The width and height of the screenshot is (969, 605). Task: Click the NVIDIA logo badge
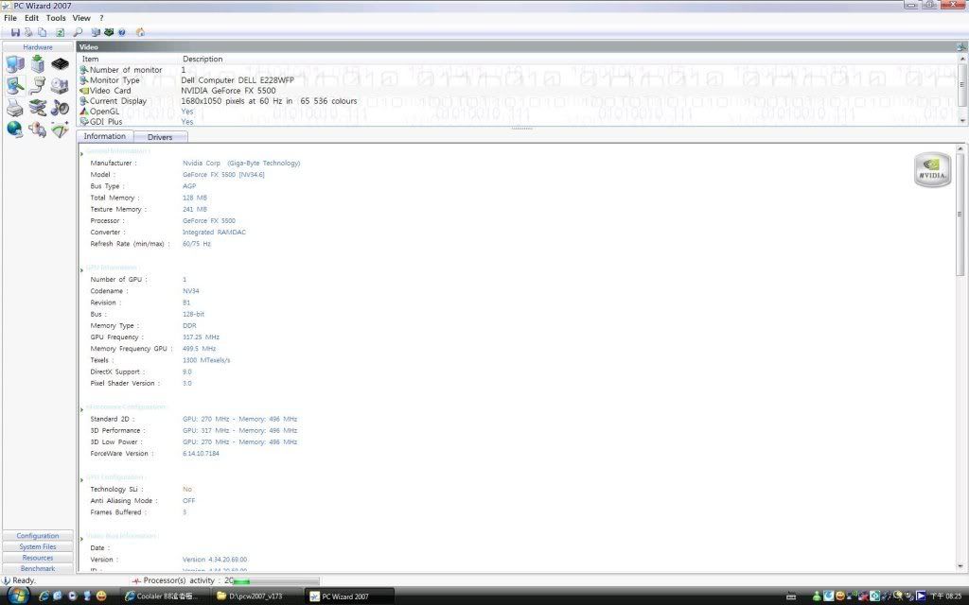(932, 170)
